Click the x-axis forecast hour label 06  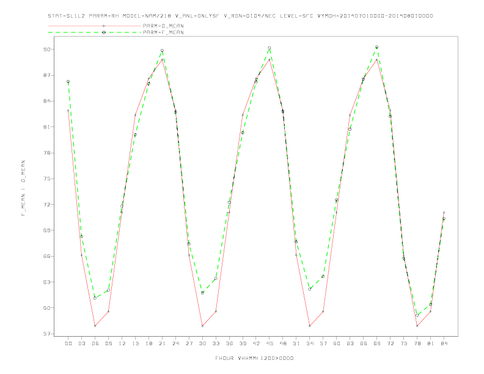[95, 343]
